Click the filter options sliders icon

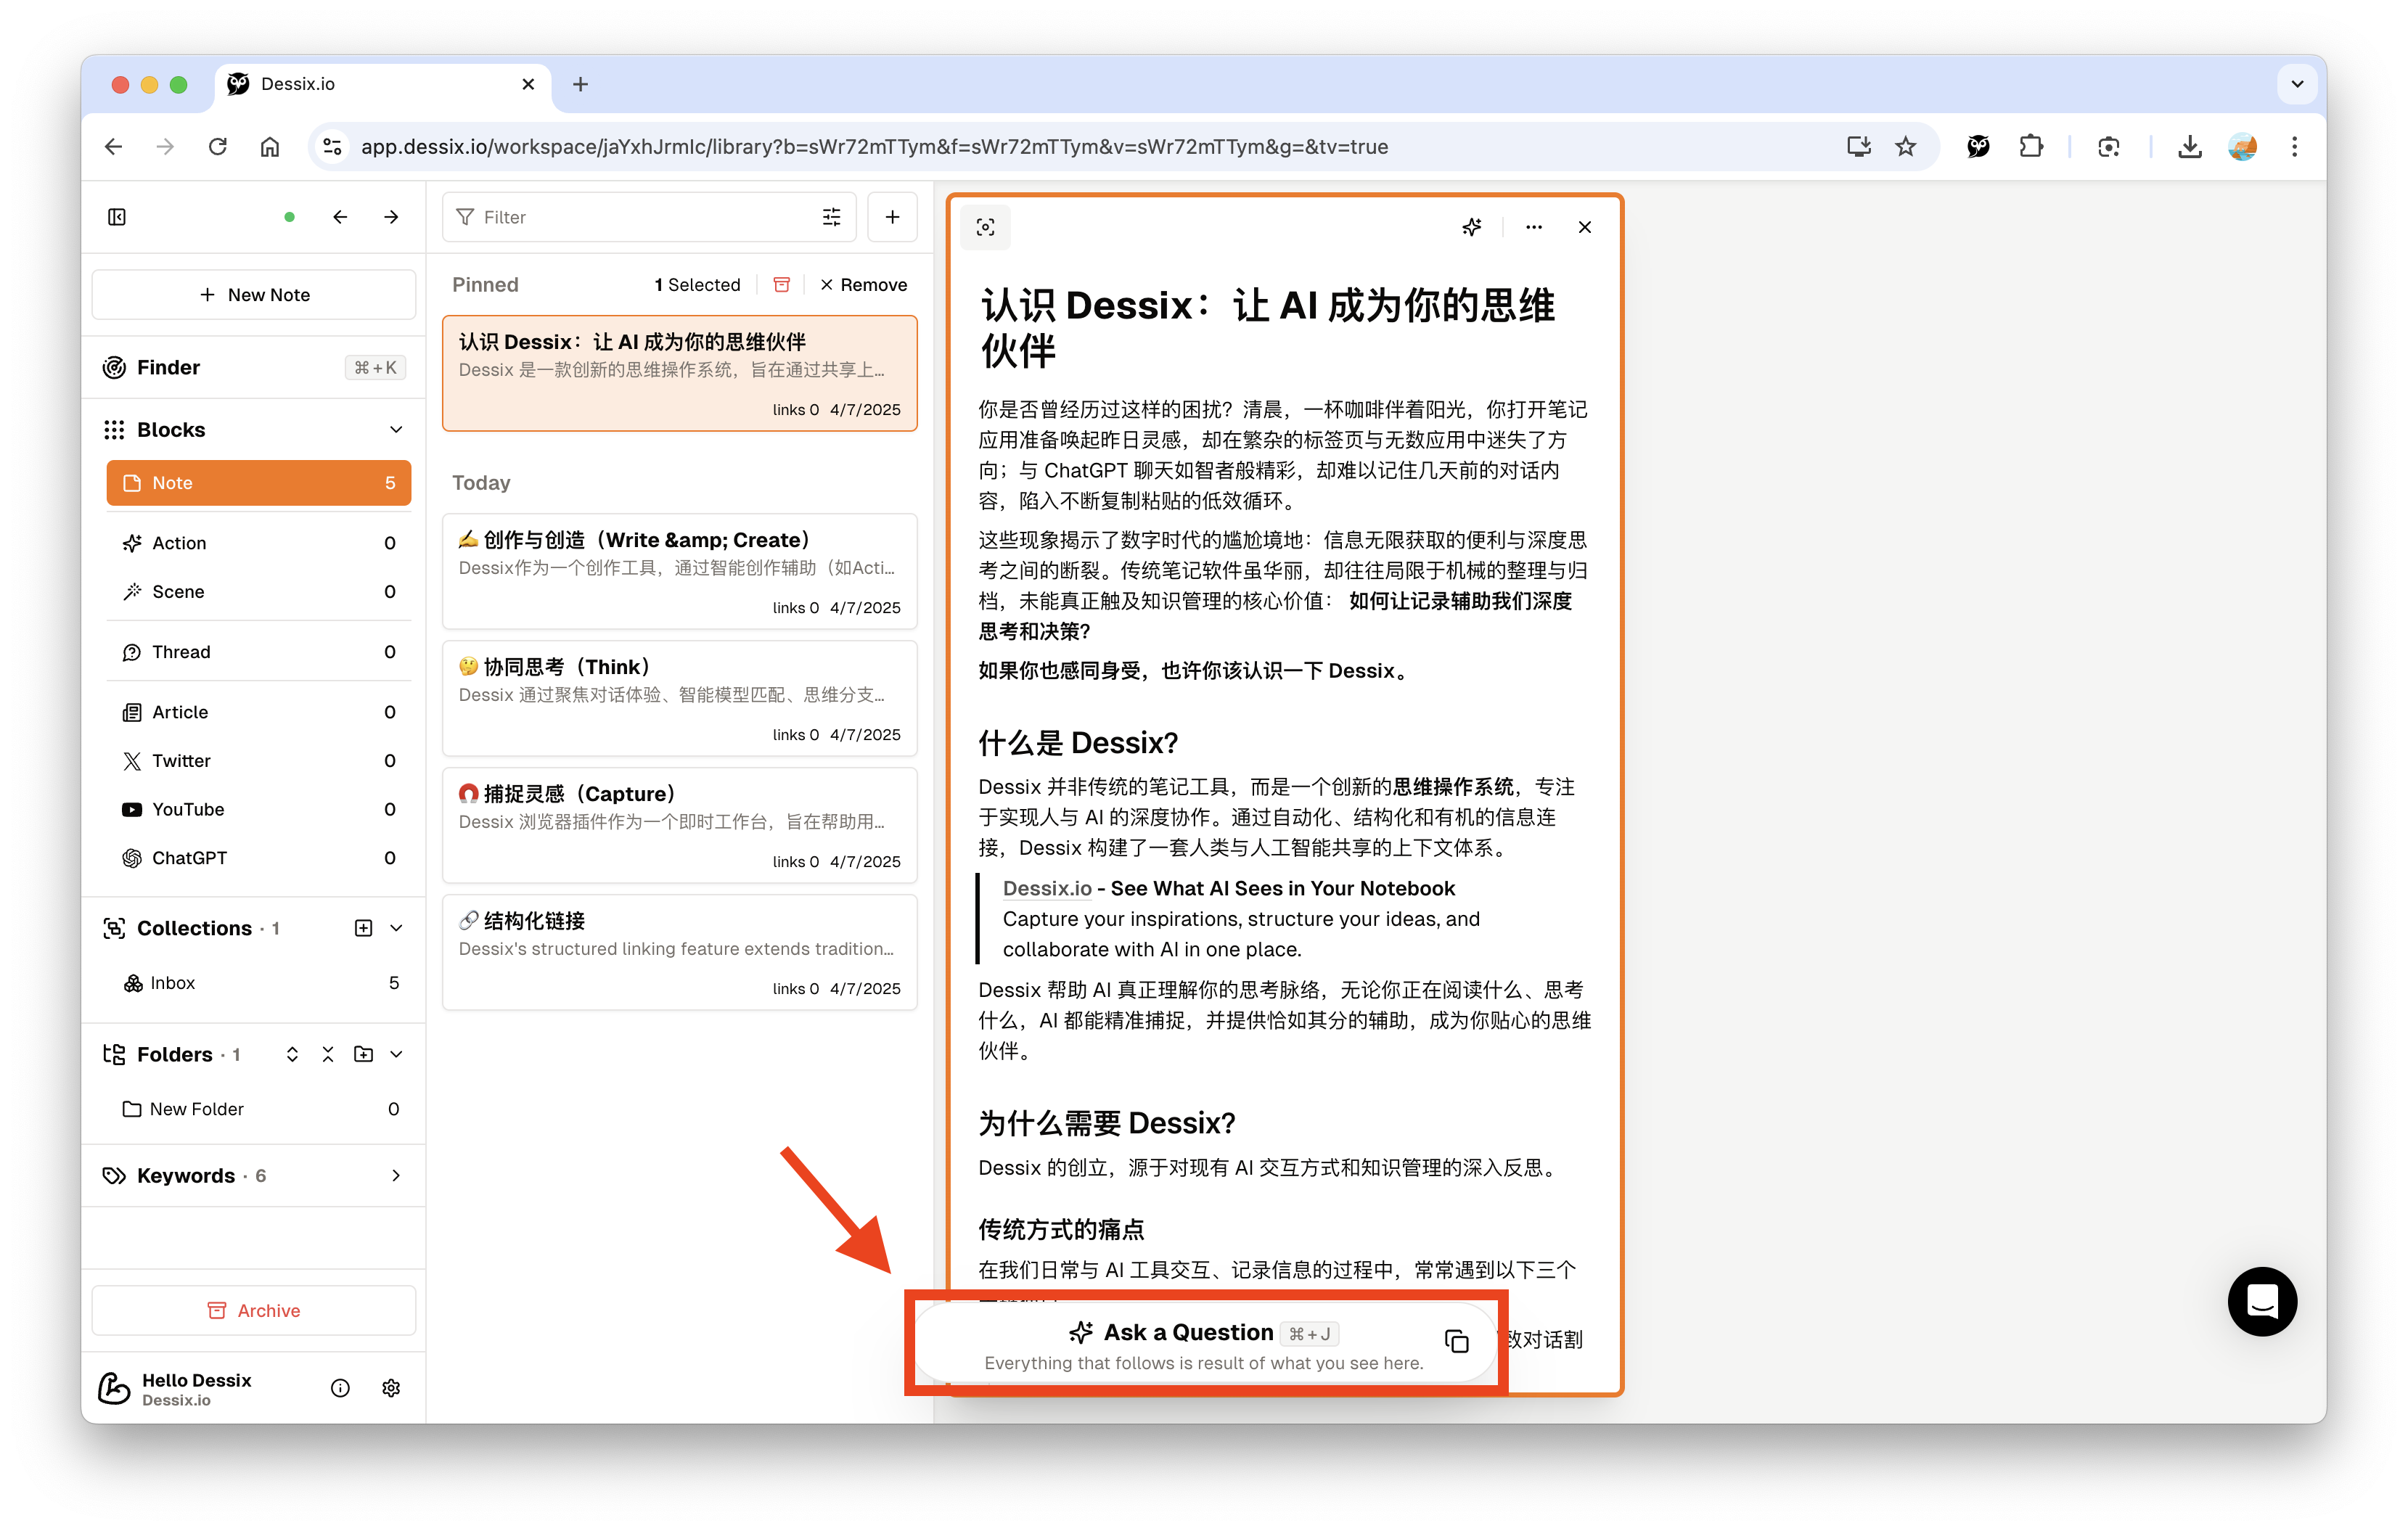tap(831, 217)
